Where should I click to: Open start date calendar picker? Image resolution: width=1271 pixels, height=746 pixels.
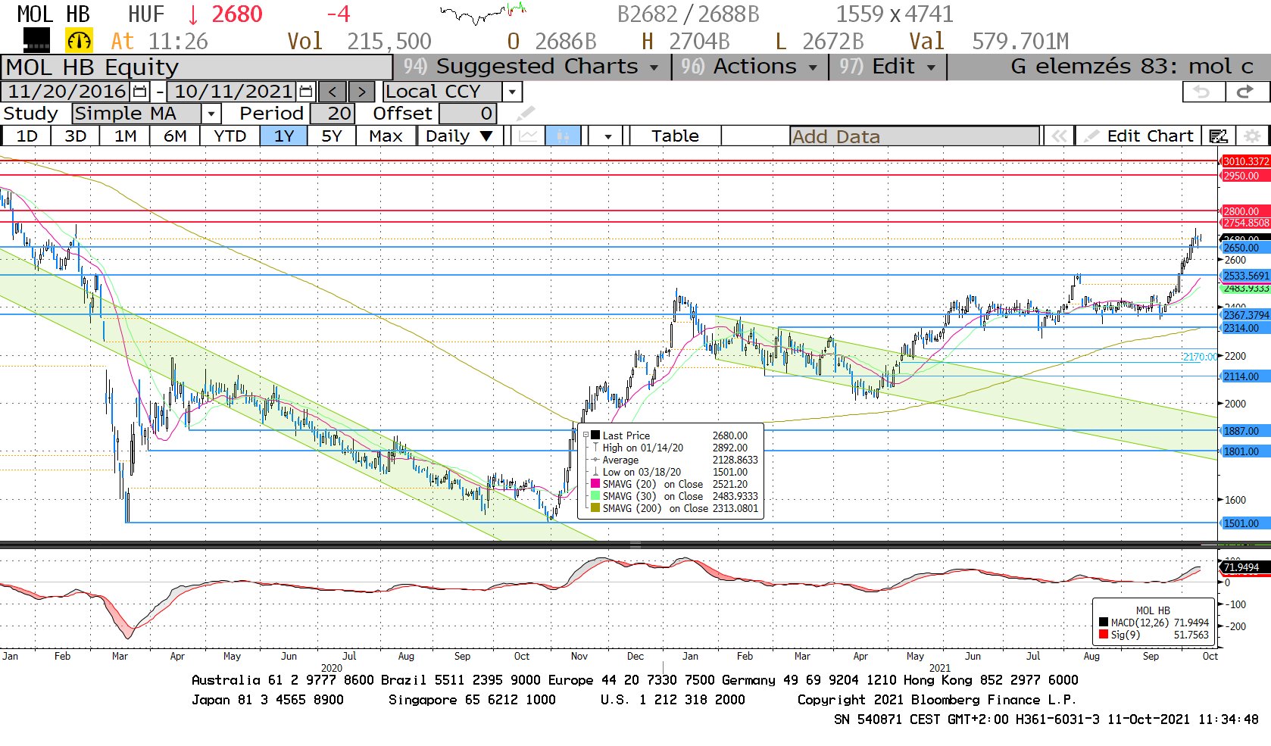140,92
